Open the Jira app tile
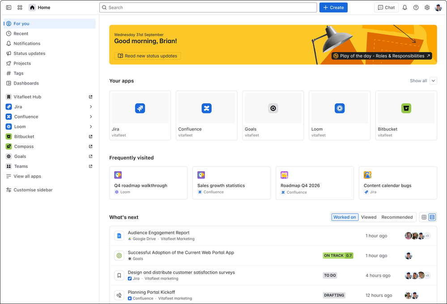447x304 pixels. point(140,115)
